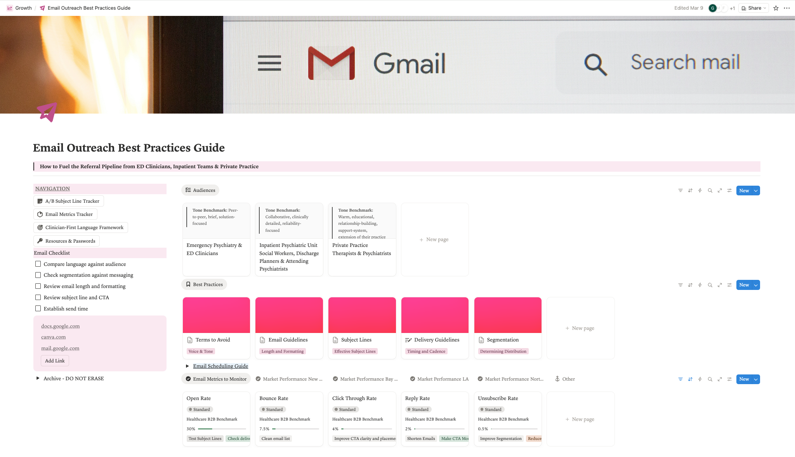Click the star favorite icon

pyautogui.click(x=776, y=8)
